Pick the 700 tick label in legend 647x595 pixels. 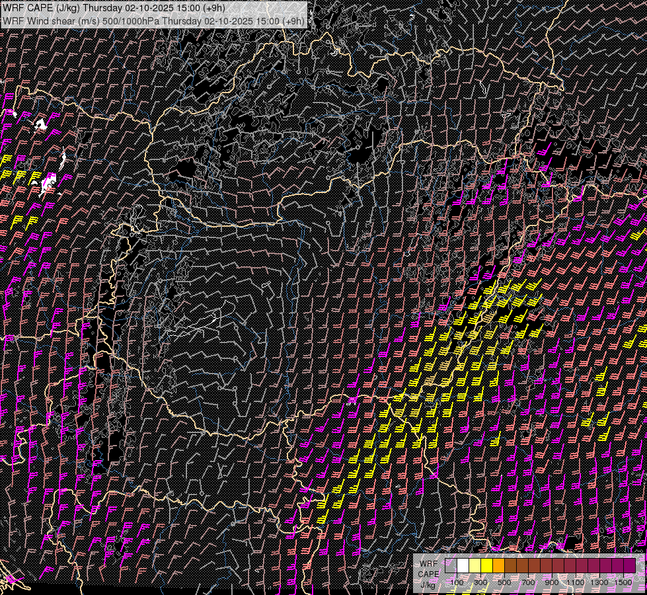tap(528, 582)
